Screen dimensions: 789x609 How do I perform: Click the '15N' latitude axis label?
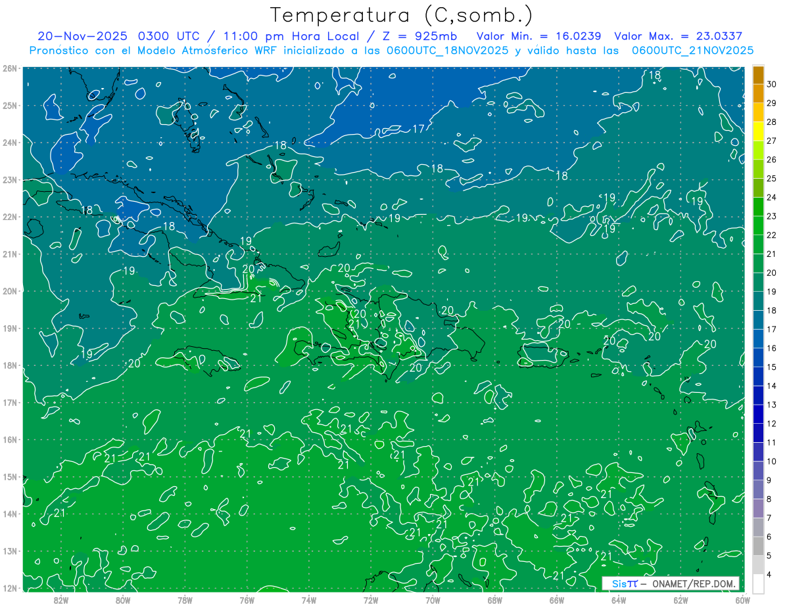point(10,477)
